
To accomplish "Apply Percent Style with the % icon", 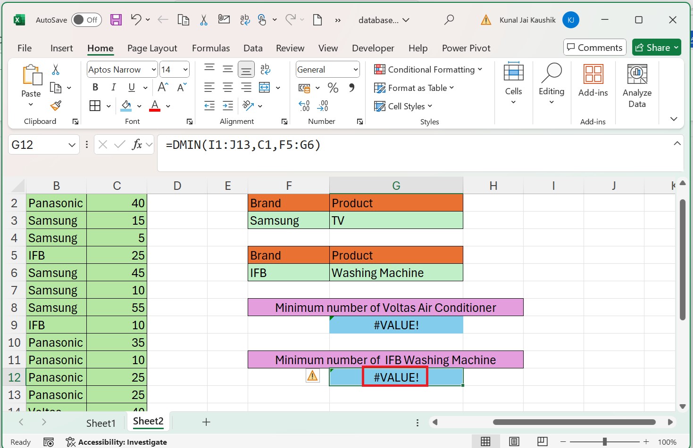I will point(333,88).
